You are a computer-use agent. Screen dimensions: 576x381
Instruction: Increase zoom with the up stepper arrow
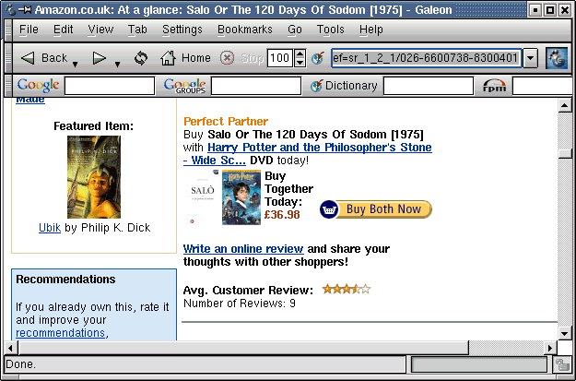click(x=300, y=54)
